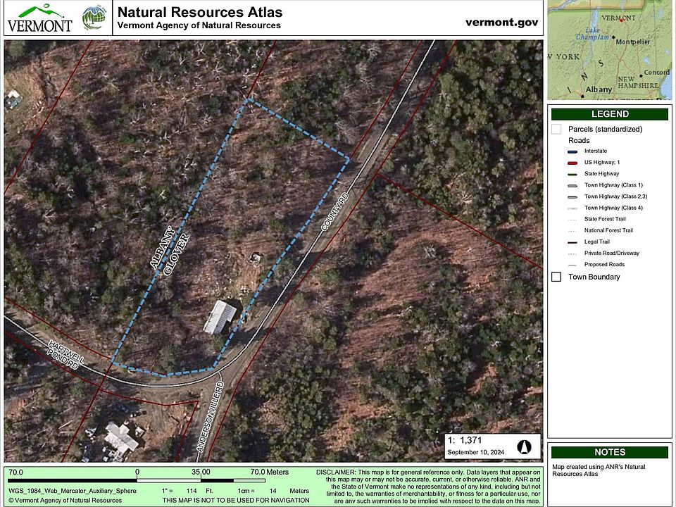The width and height of the screenshot is (676, 507).
Task: Open the vermont.gov link
Action: tap(501, 22)
